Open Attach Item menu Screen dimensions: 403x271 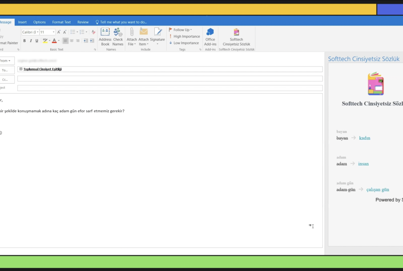click(x=143, y=37)
